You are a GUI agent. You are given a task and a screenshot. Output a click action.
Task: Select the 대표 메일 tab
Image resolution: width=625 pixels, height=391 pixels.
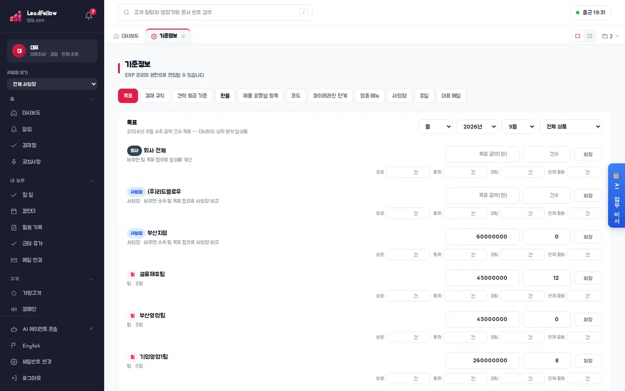tap(451, 96)
